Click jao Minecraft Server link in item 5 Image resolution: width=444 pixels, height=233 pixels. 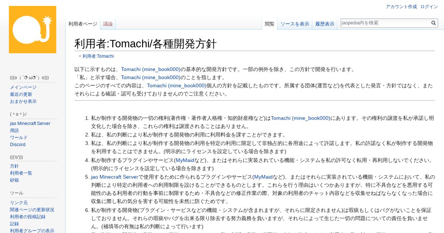tap(114, 177)
